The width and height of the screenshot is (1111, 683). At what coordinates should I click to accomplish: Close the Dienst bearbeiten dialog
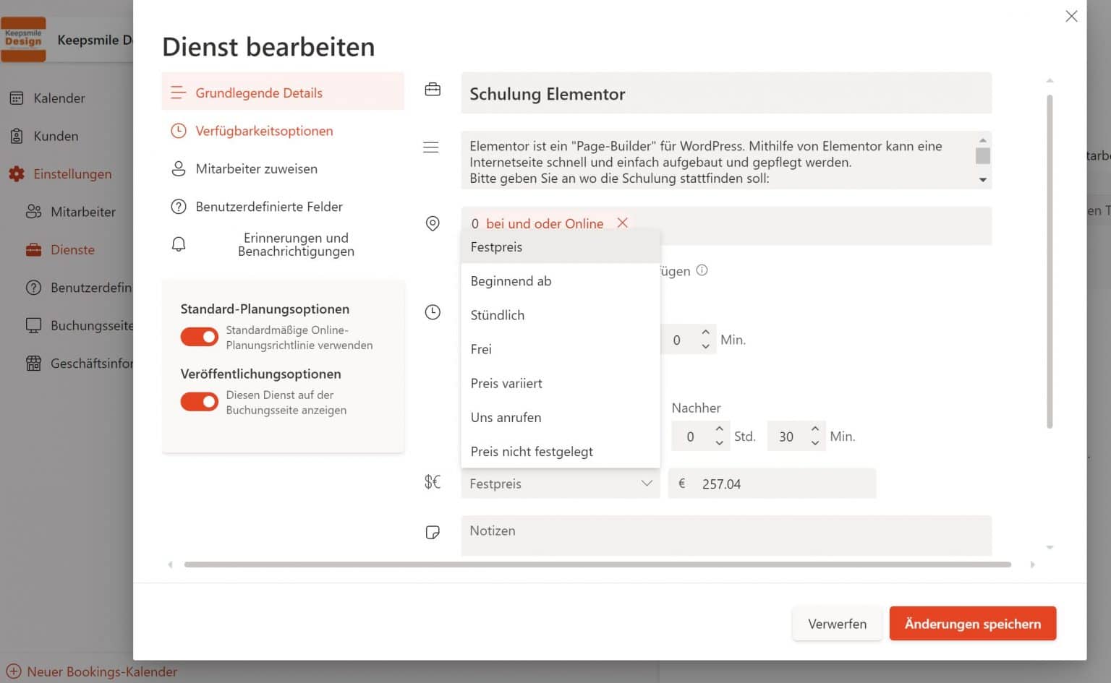click(x=1071, y=16)
